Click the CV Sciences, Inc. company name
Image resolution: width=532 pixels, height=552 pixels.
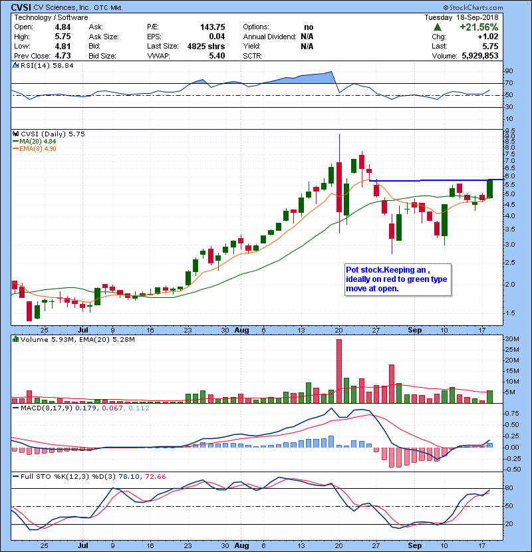click(x=62, y=7)
